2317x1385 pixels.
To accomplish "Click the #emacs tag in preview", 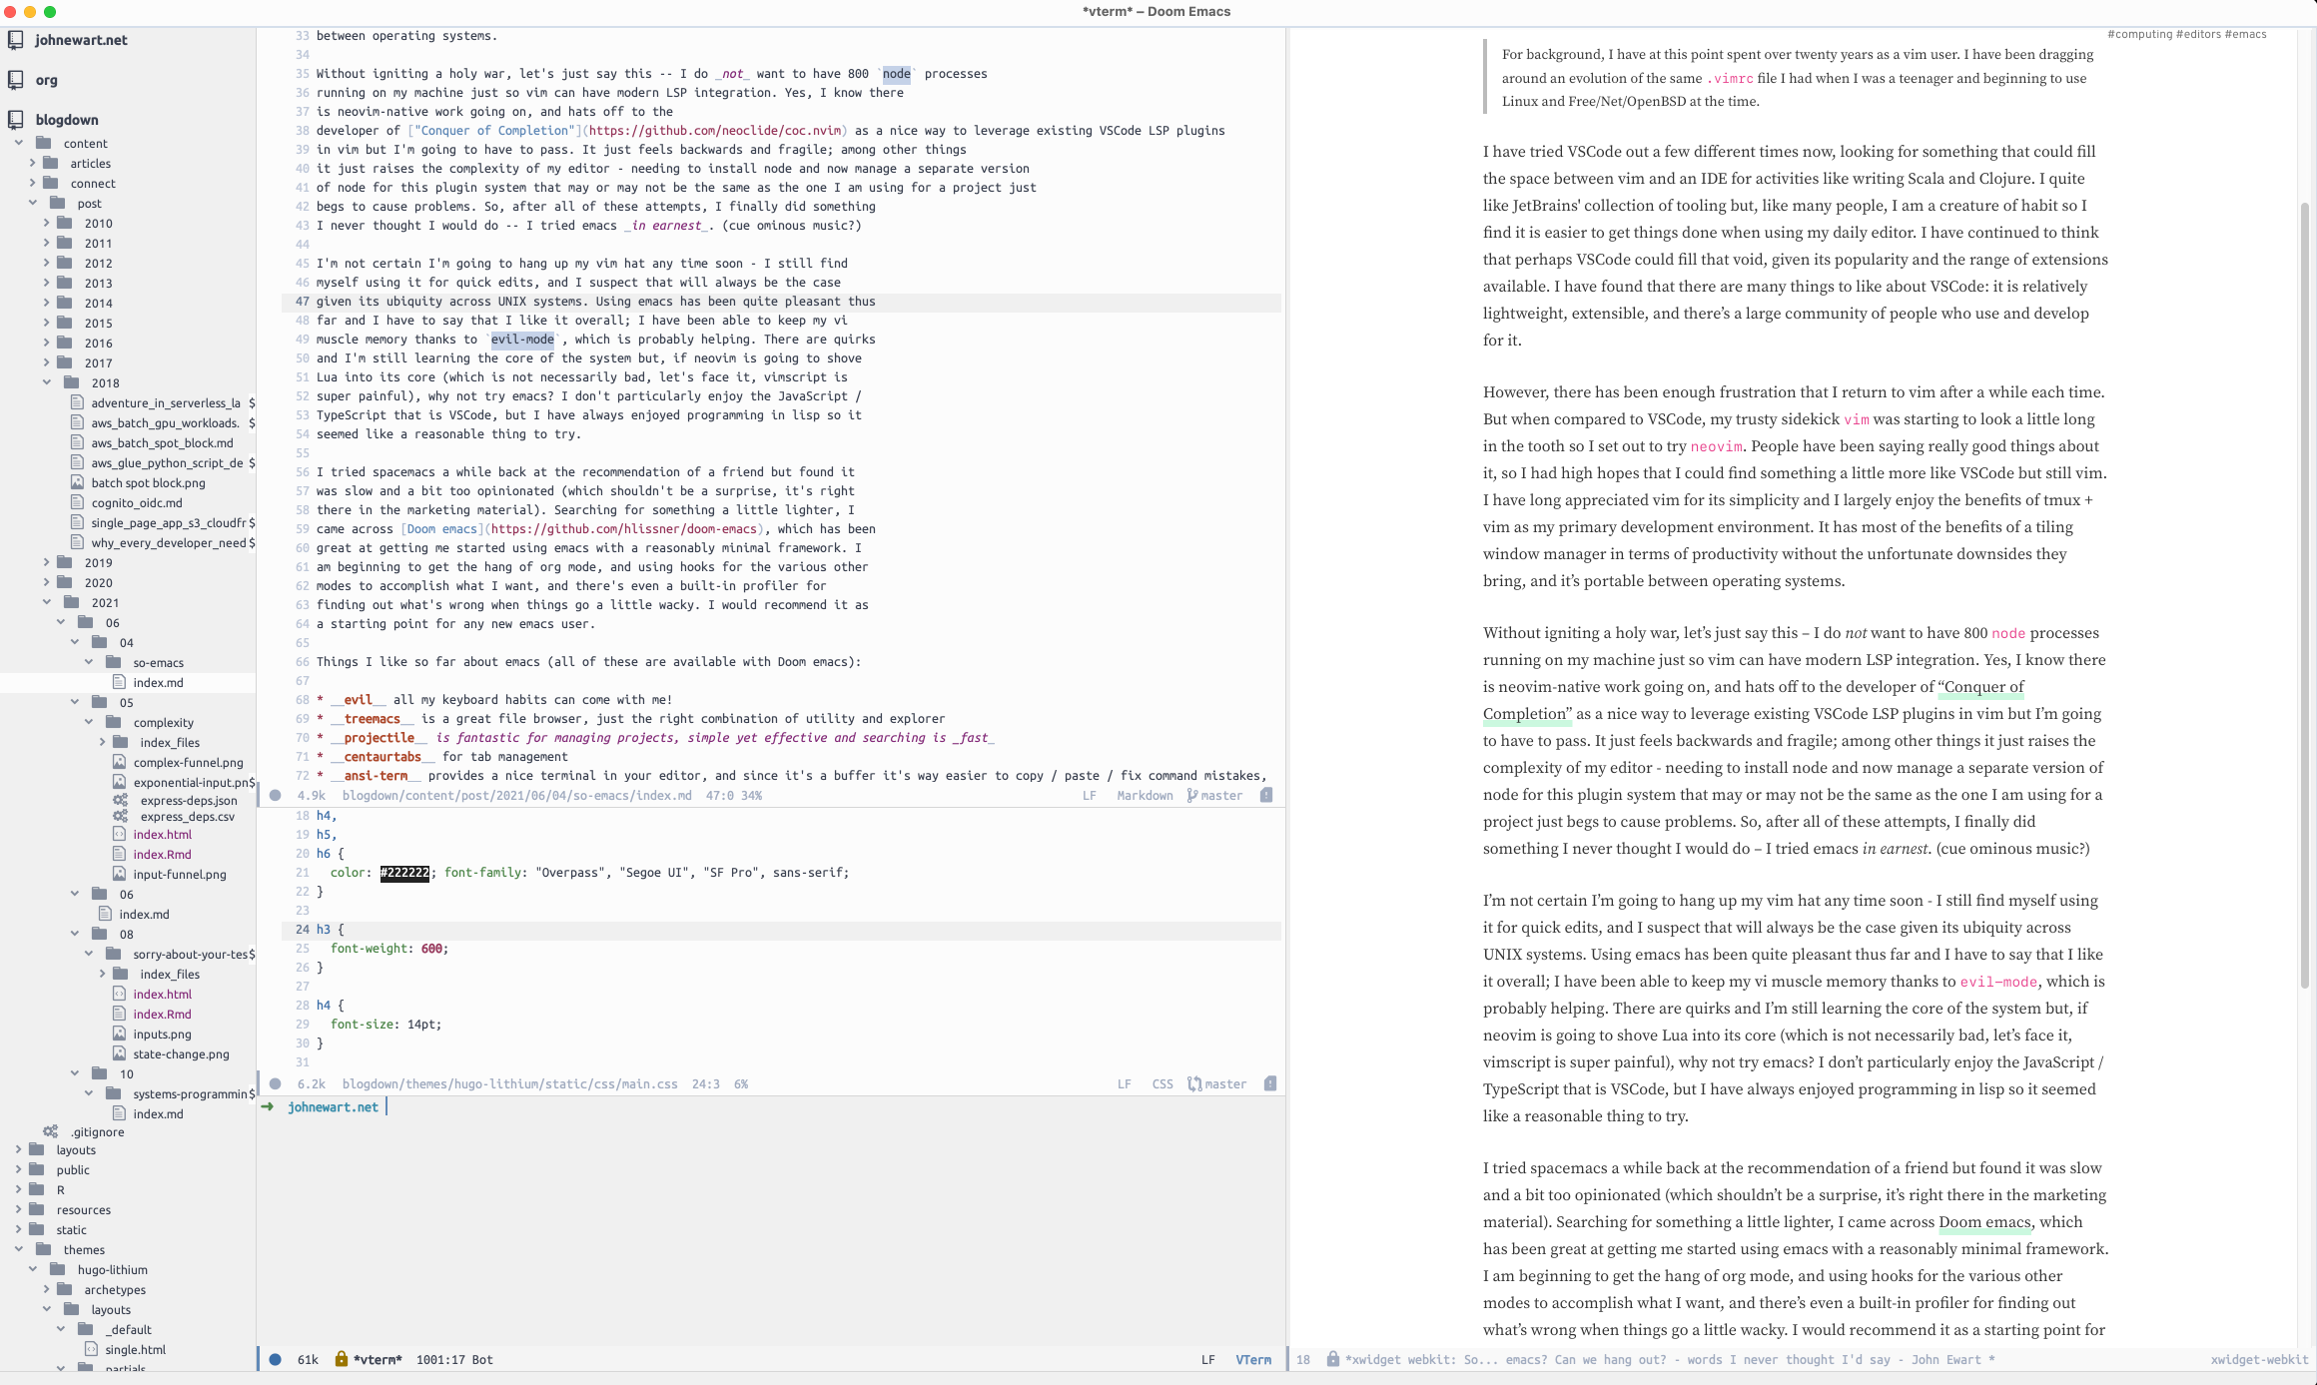I will [2246, 34].
